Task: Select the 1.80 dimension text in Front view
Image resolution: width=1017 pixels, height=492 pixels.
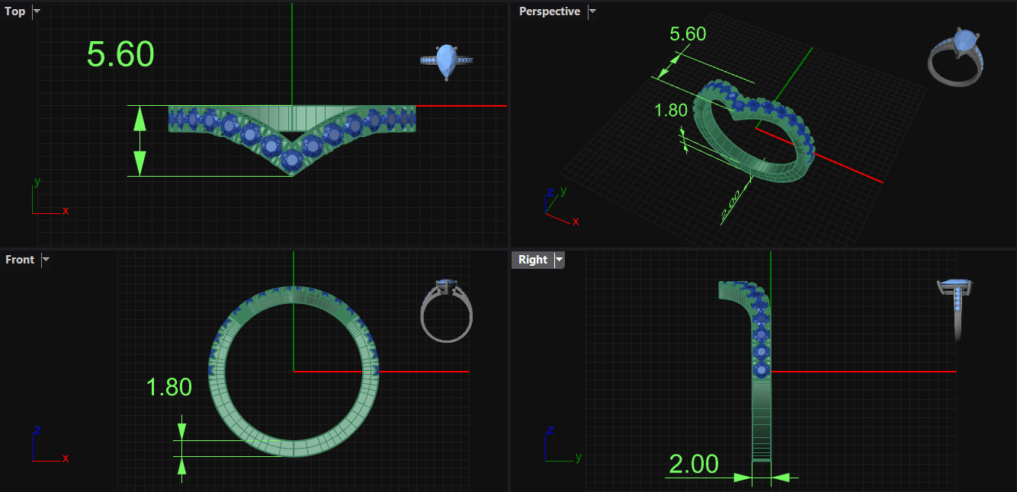Action: [168, 387]
